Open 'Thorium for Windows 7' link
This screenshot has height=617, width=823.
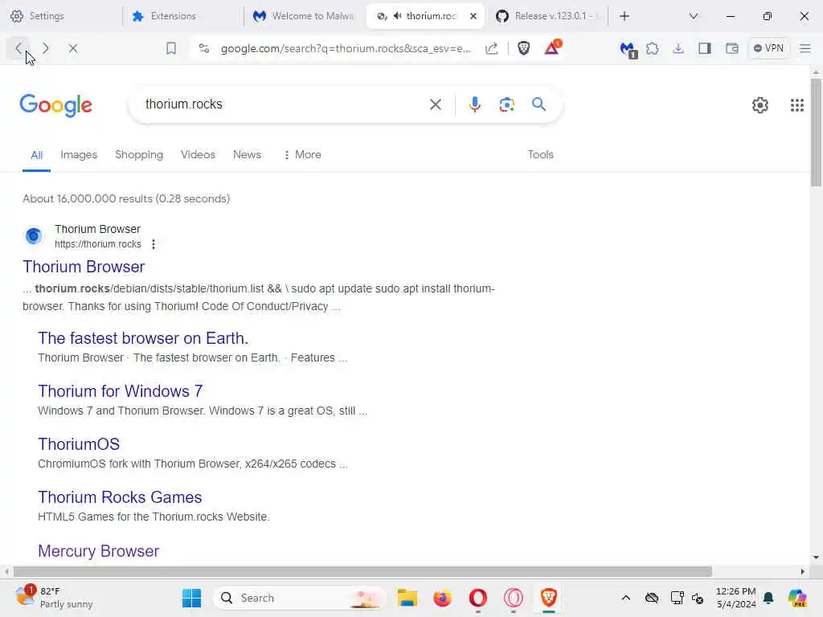tap(121, 391)
